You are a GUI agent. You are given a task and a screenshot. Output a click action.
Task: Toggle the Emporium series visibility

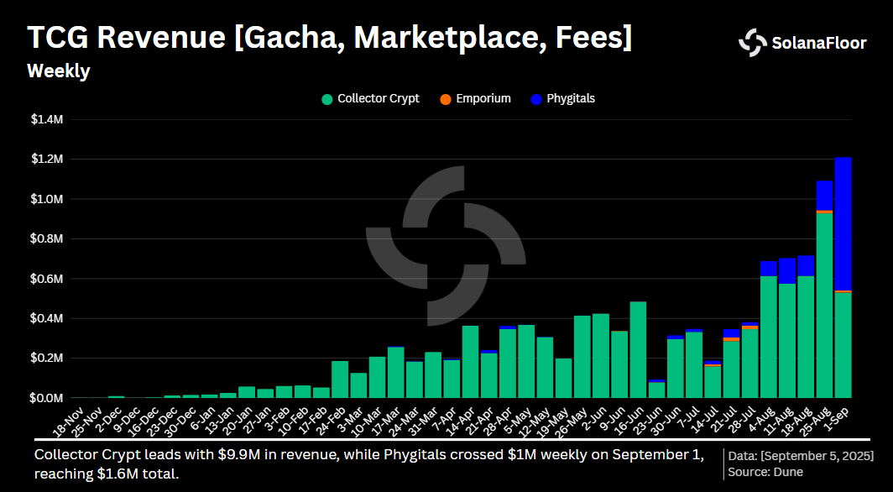(x=483, y=98)
